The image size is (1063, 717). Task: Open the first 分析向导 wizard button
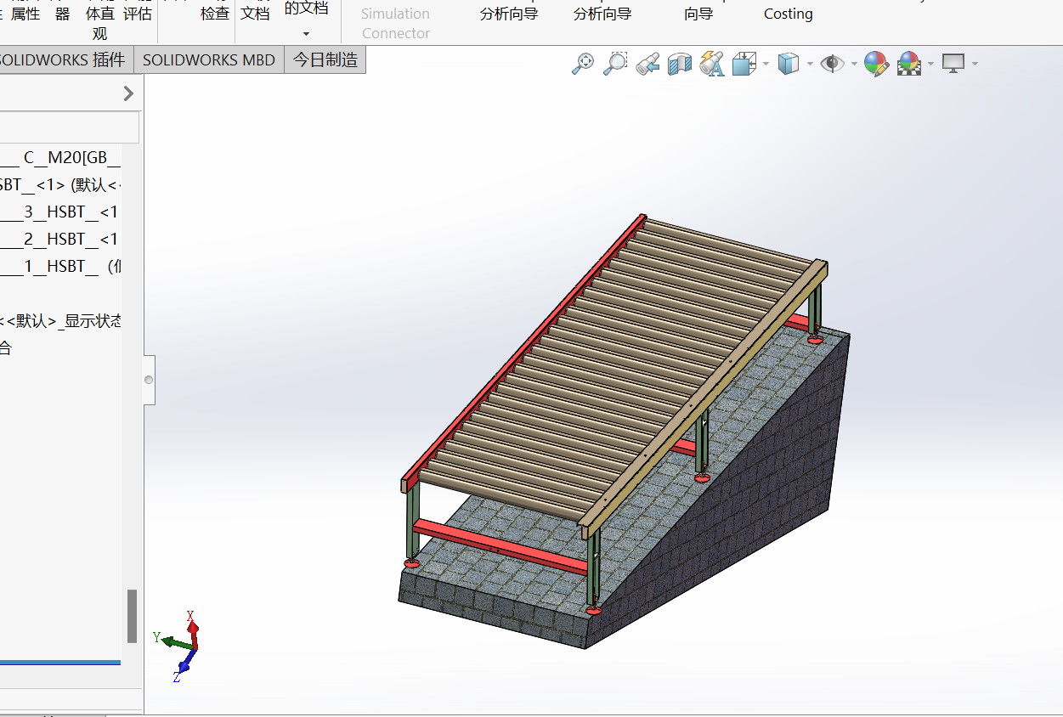click(x=509, y=14)
